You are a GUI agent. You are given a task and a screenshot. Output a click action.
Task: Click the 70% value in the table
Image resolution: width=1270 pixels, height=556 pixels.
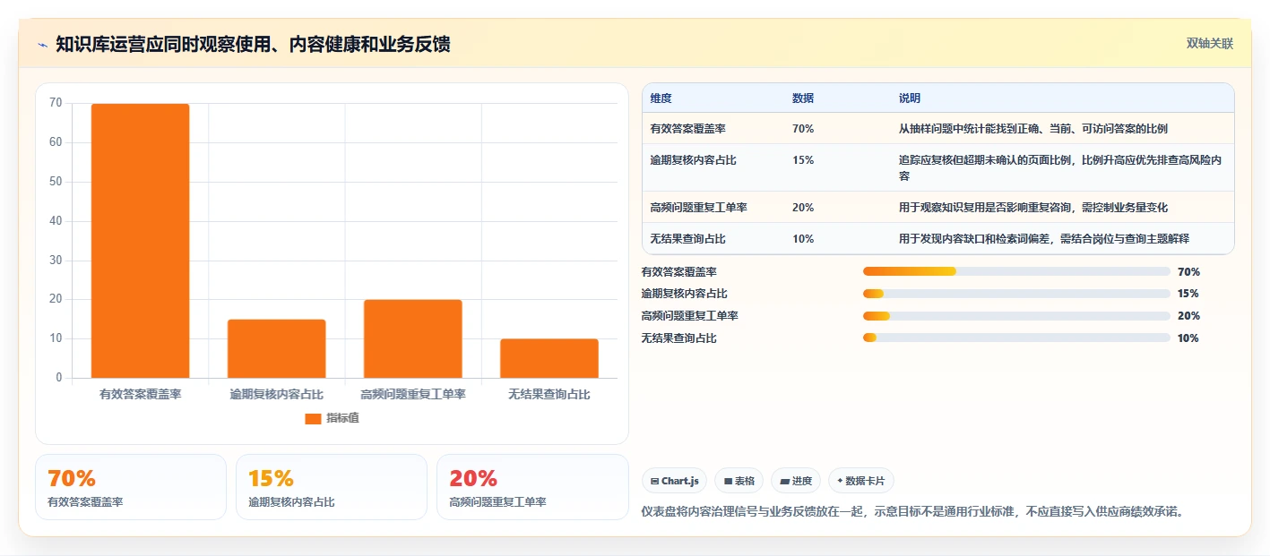click(x=803, y=129)
